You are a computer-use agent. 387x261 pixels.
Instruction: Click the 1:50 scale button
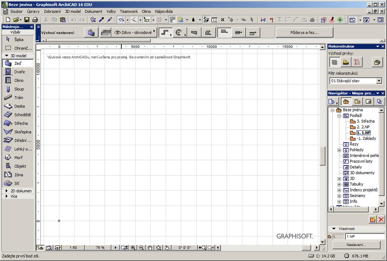[x=73, y=248]
